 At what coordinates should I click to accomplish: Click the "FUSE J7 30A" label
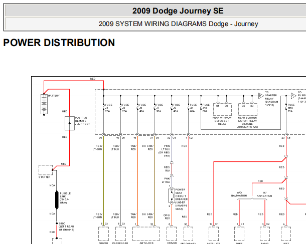click(x=160, y=108)
